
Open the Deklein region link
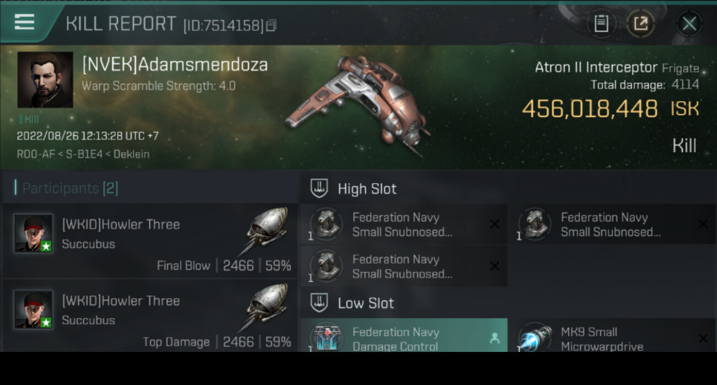[x=131, y=154]
